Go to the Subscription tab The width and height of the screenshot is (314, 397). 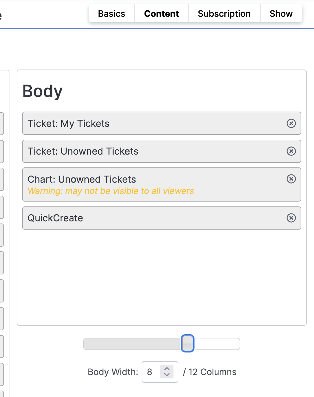[224, 14]
